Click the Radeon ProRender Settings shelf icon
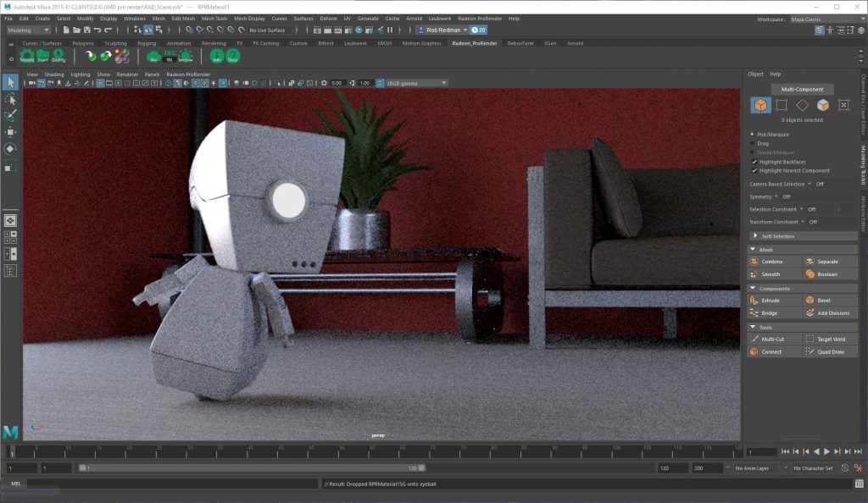 [x=26, y=56]
